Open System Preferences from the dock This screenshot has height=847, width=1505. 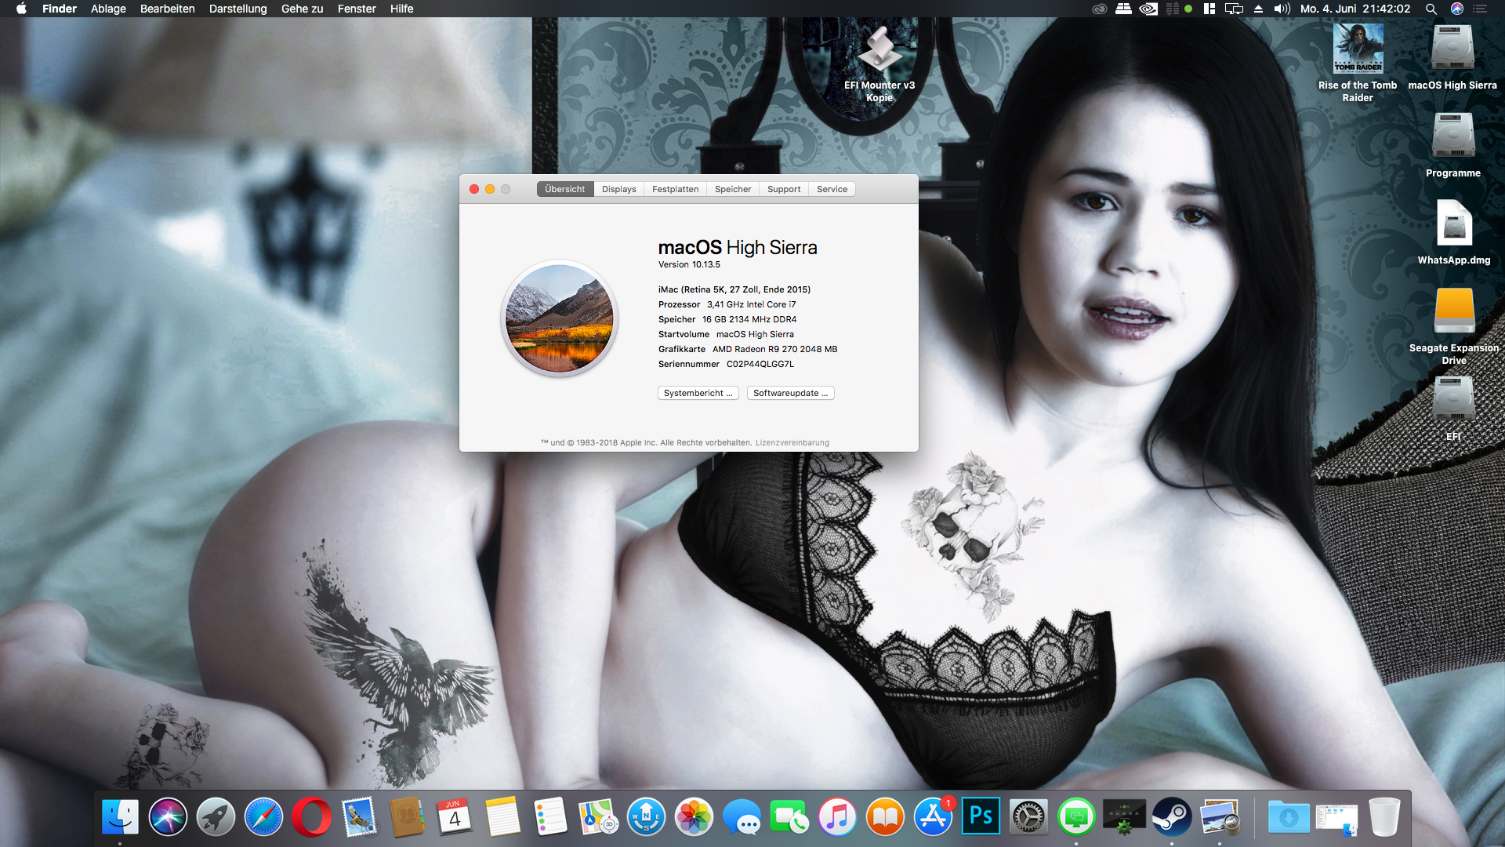(x=1028, y=817)
